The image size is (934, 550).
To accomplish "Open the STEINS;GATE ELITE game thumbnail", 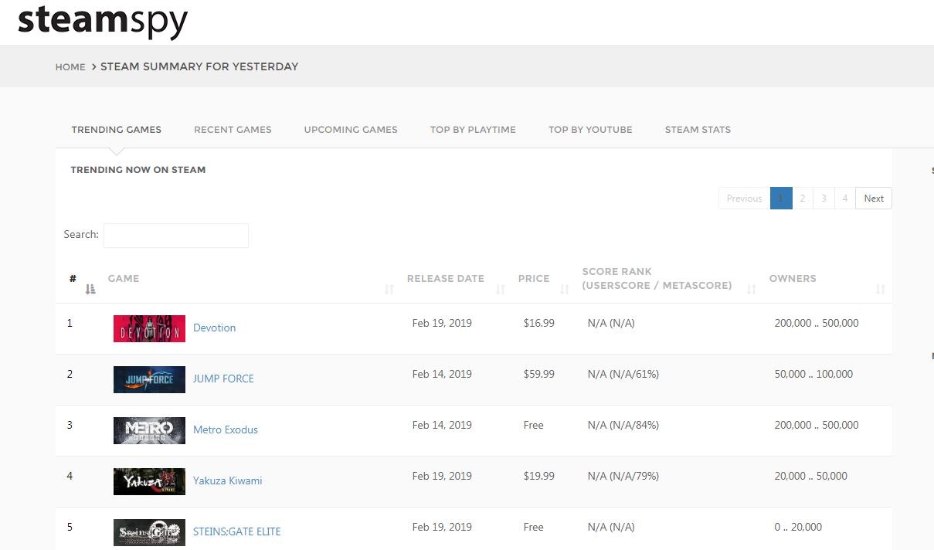I will point(149,532).
